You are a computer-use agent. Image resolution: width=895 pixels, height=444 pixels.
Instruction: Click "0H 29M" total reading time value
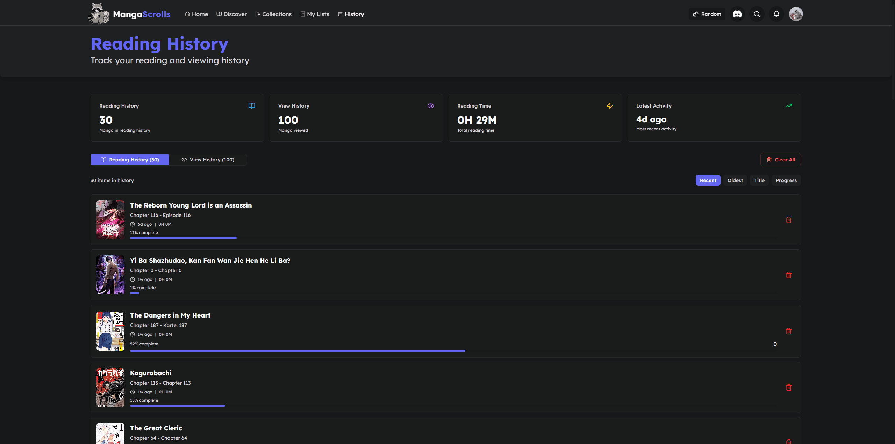coord(477,120)
